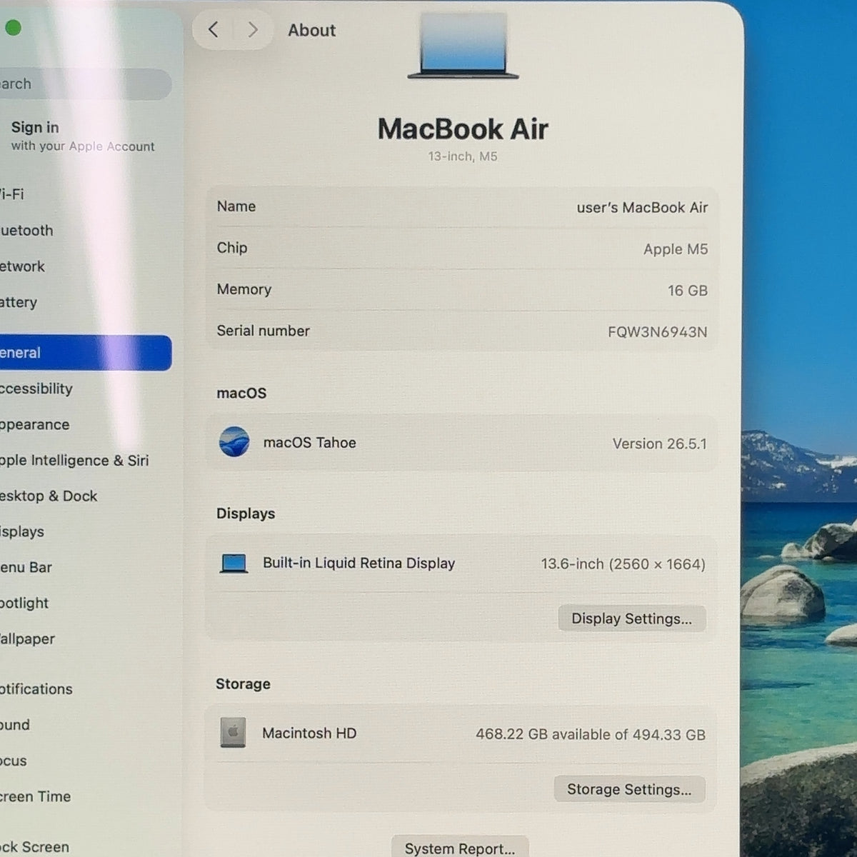
Task: Click the "About" title in toolbar
Action: click(311, 30)
